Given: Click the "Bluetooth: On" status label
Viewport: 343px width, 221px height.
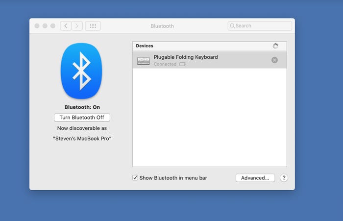Looking at the screenshot, I should pyautogui.click(x=82, y=107).
